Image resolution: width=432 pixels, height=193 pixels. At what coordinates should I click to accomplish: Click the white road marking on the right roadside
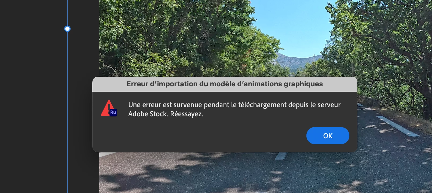397,126
